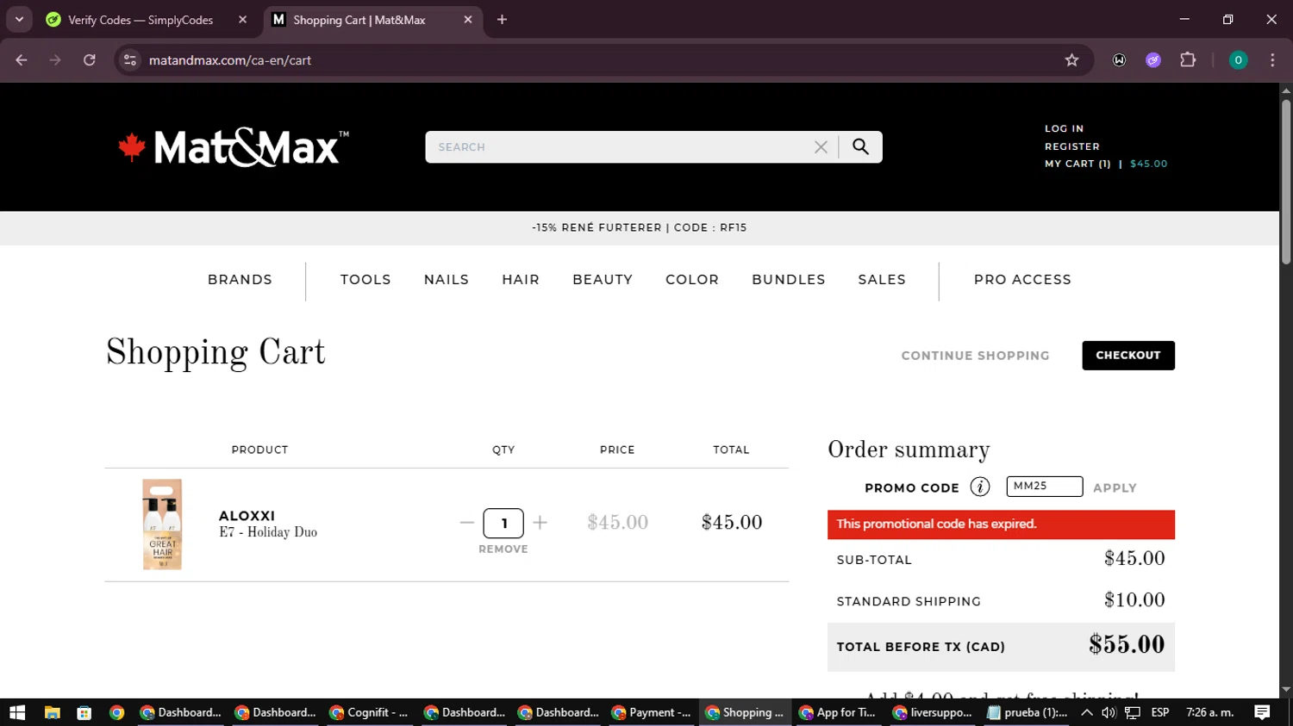Open notification center icon
The image size is (1293, 726).
pyautogui.click(x=1262, y=712)
